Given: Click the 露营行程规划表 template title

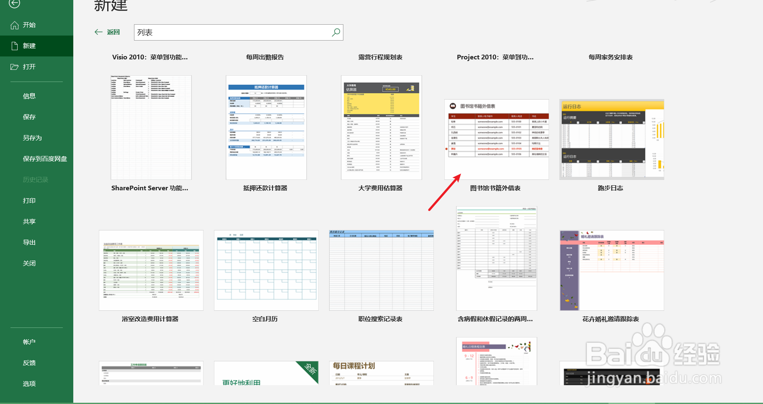Looking at the screenshot, I should [x=380, y=57].
